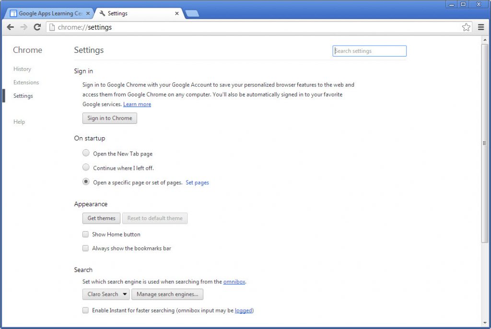This screenshot has height=329, width=491.
Task: Click the back navigation arrow
Action: (11, 27)
